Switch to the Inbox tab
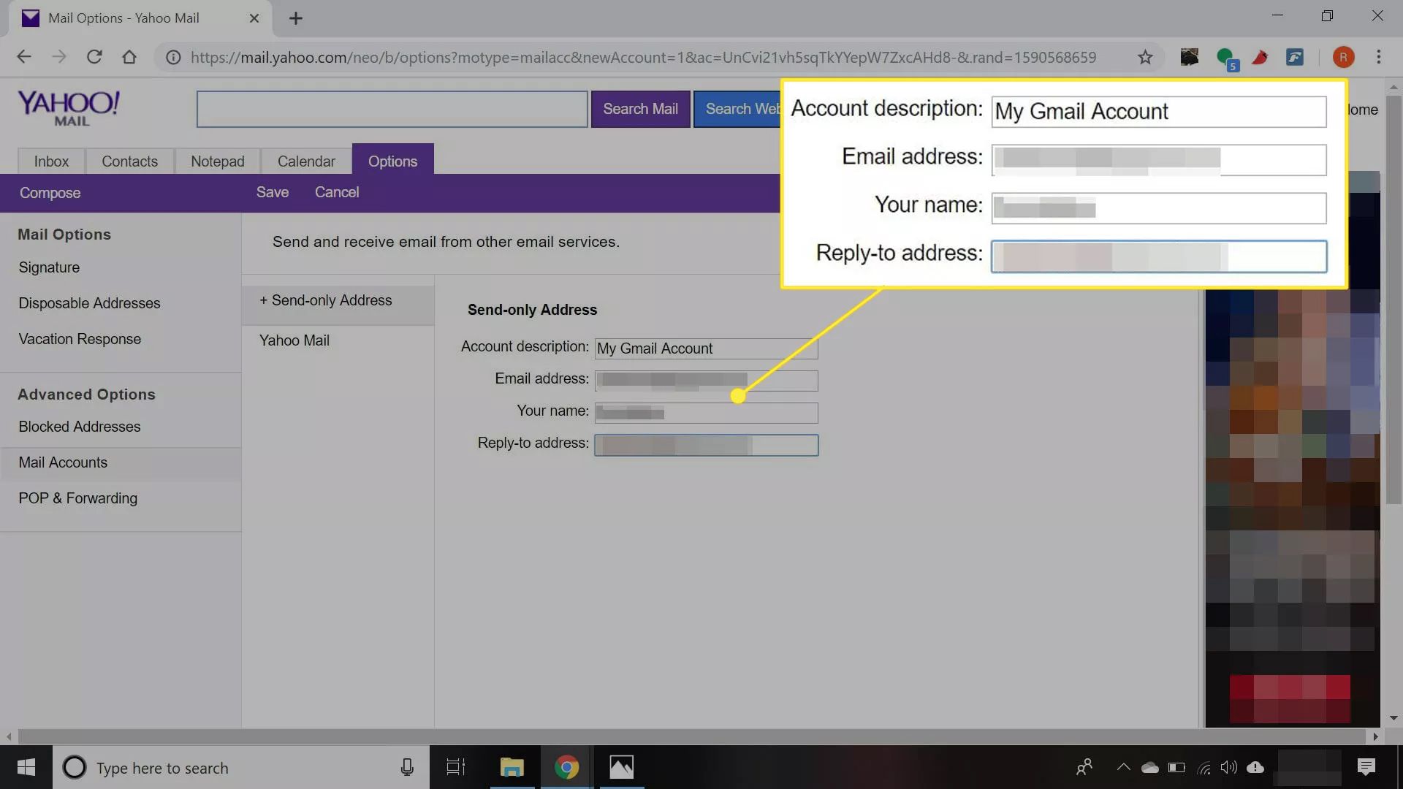 tap(51, 161)
